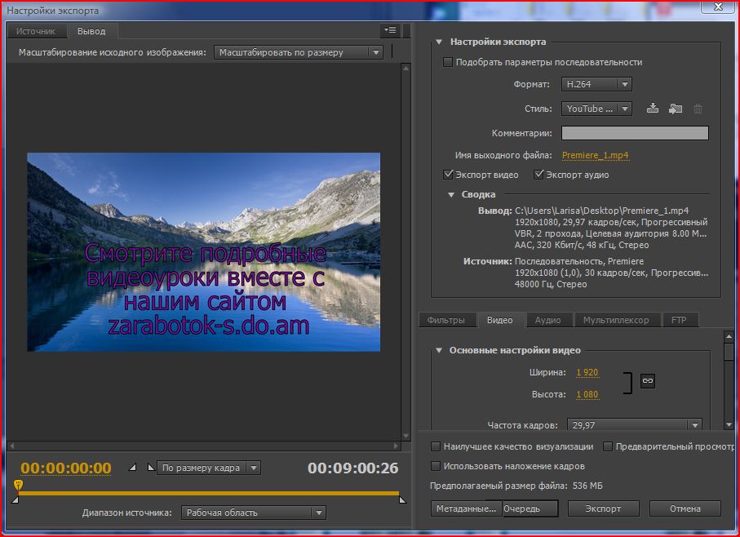This screenshot has width=740, height=537.
Task: Open the Формат dropdown showing H.264
Action: click(596, 84)
